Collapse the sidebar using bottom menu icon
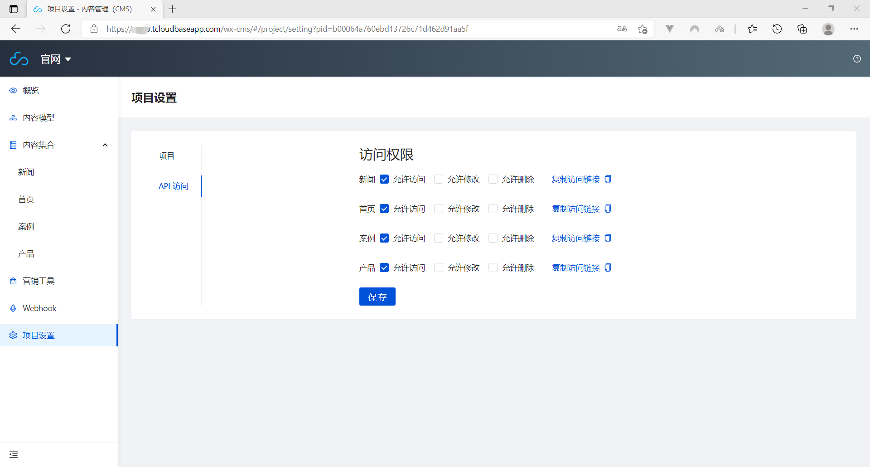Image resolution: width=870 pixels, height=467 pixels. 14,454
